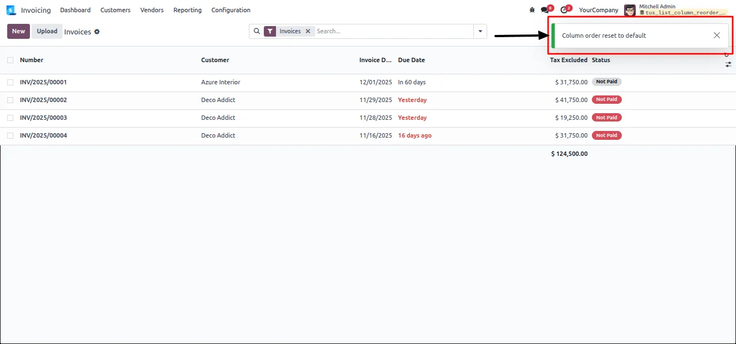Viewport: 736px width, 344px height.
Task: Open invoice INV/2025/00004
Action: click(43, 135)
